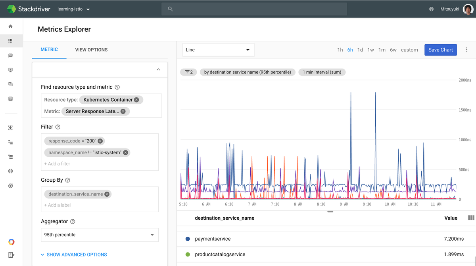
Task: Expand SHOW ADVANCED OPTIONS
Action: coord(74,255)
